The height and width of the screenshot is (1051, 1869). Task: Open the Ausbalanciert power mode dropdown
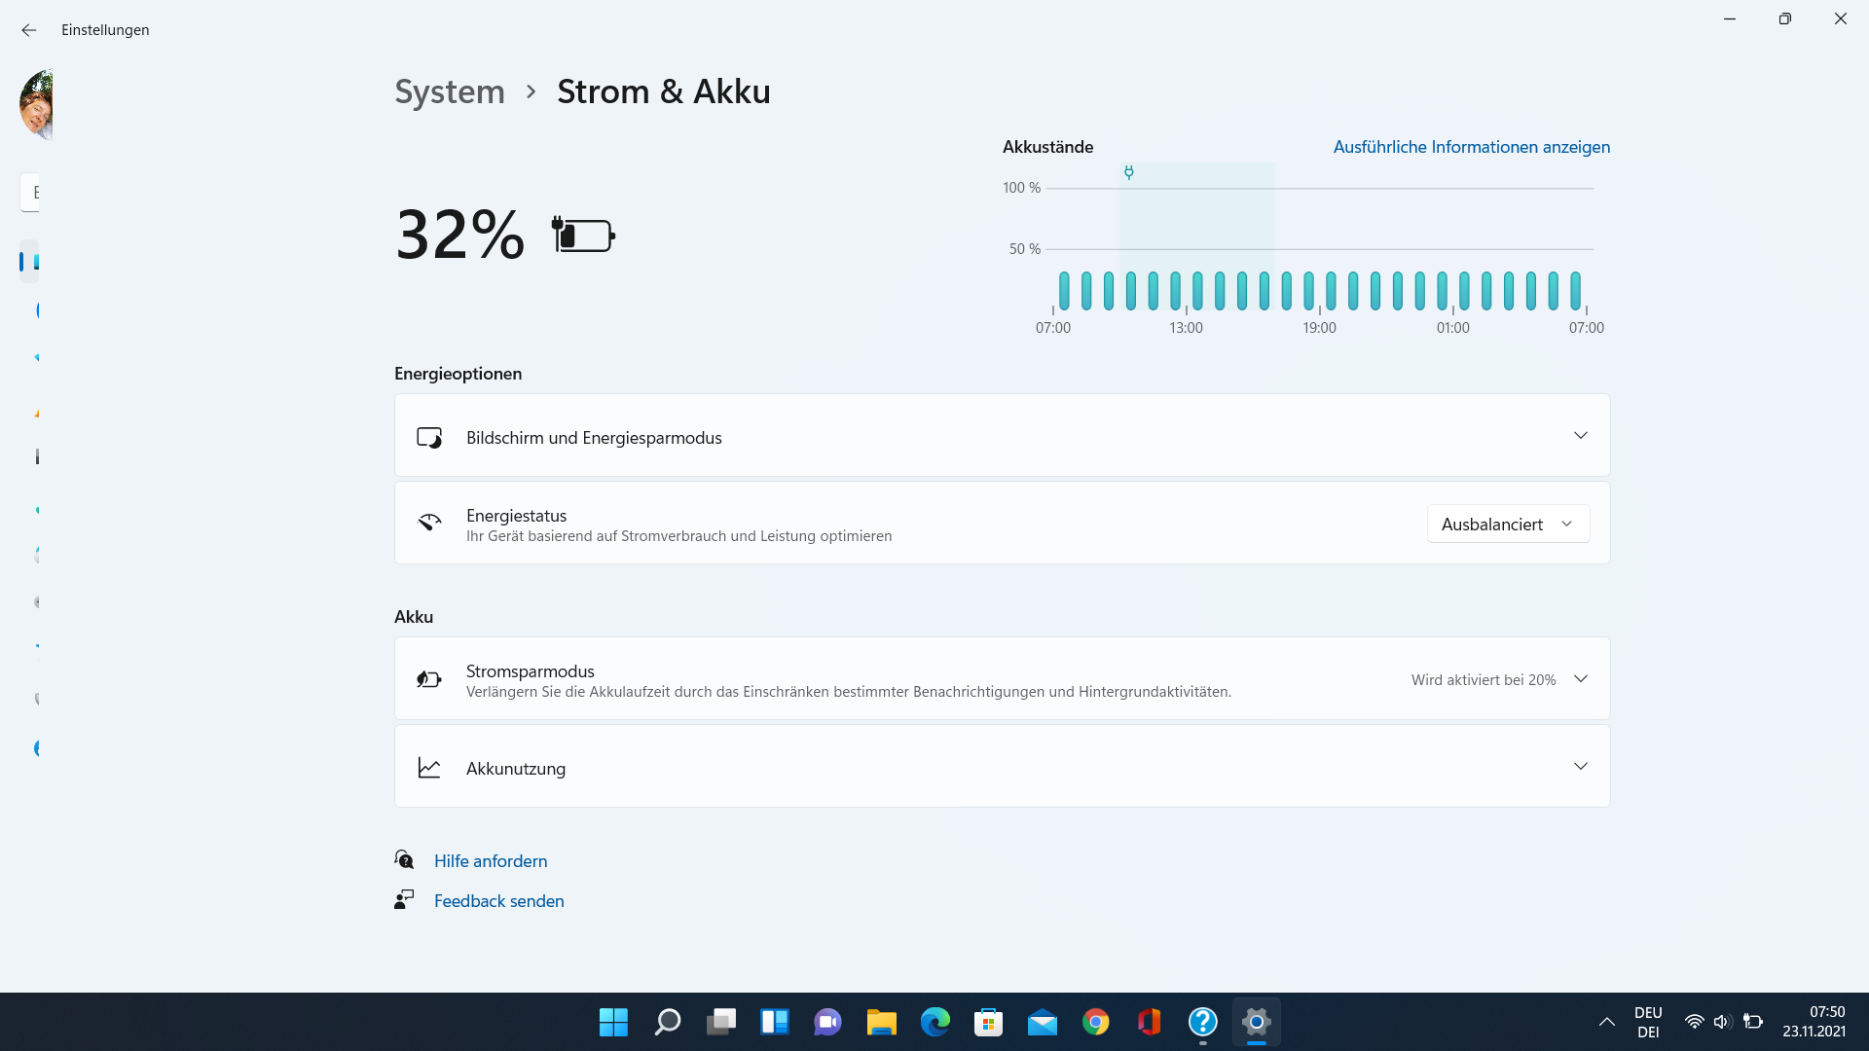coord(1507,524)
